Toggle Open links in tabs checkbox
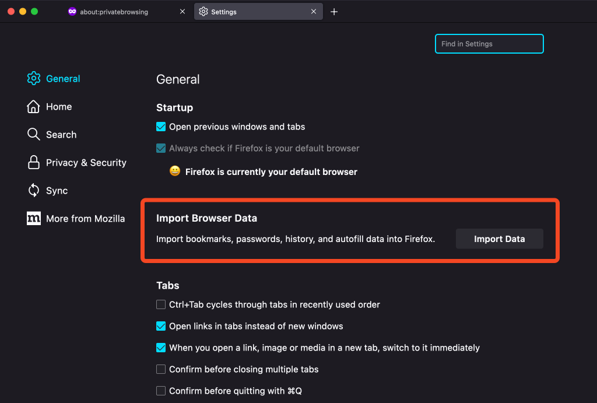The height and width of the screenshot is (403, 597). [x=161, y=326]
